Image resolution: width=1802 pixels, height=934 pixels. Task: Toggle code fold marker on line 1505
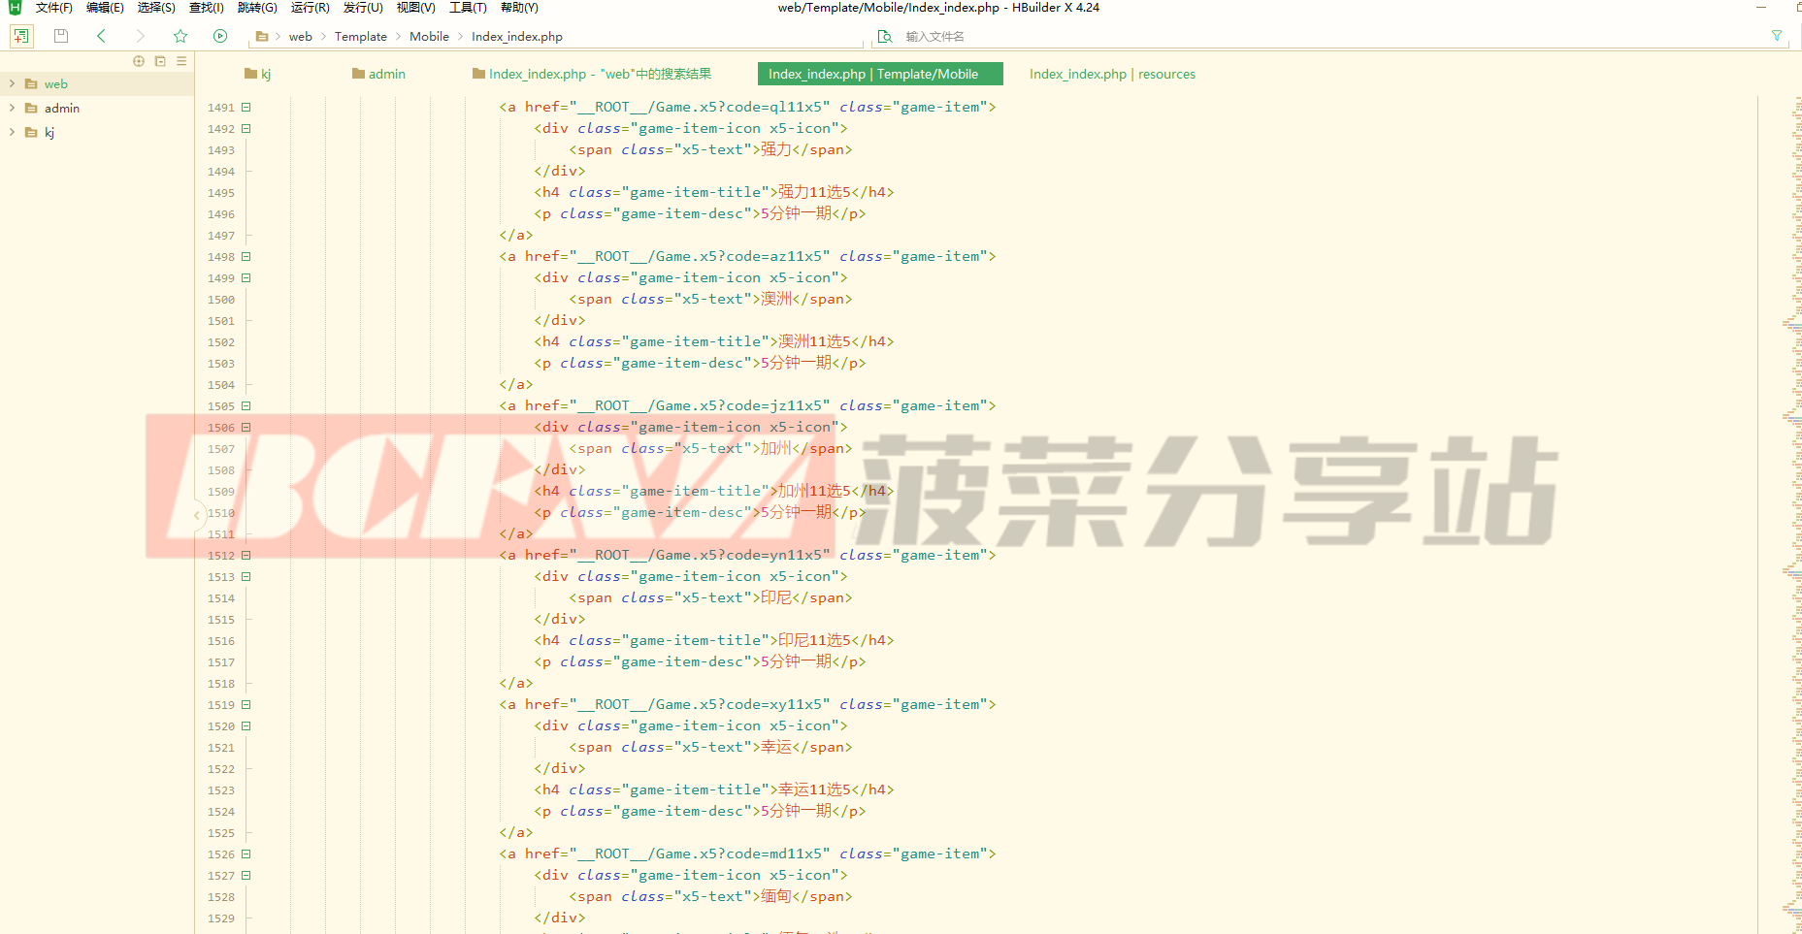point(246,406)
